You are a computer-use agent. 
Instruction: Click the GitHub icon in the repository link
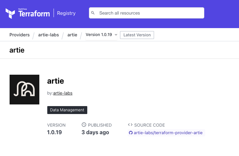click(x=131, y=133)
